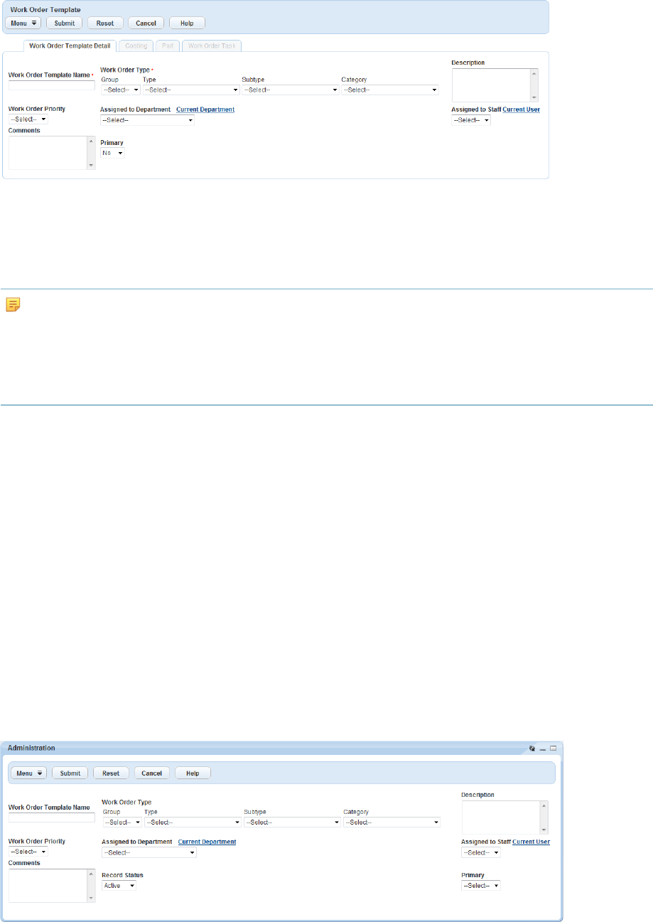Click Current Department link in top form
The image size is (653, 922).
205,109
